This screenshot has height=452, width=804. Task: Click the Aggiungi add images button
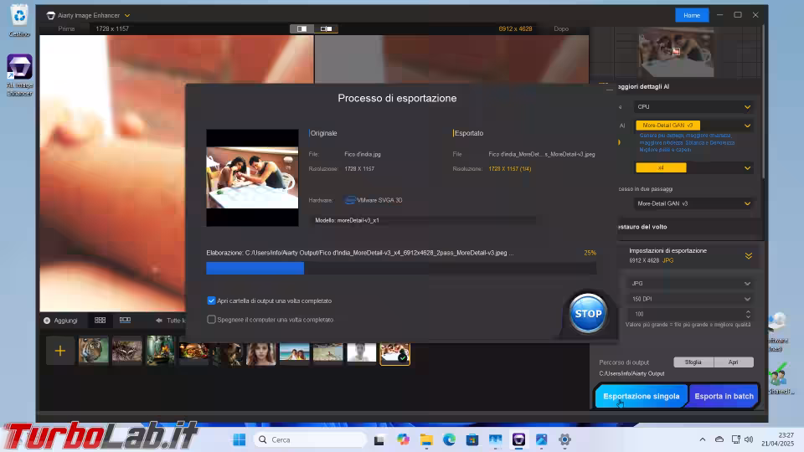60,321
